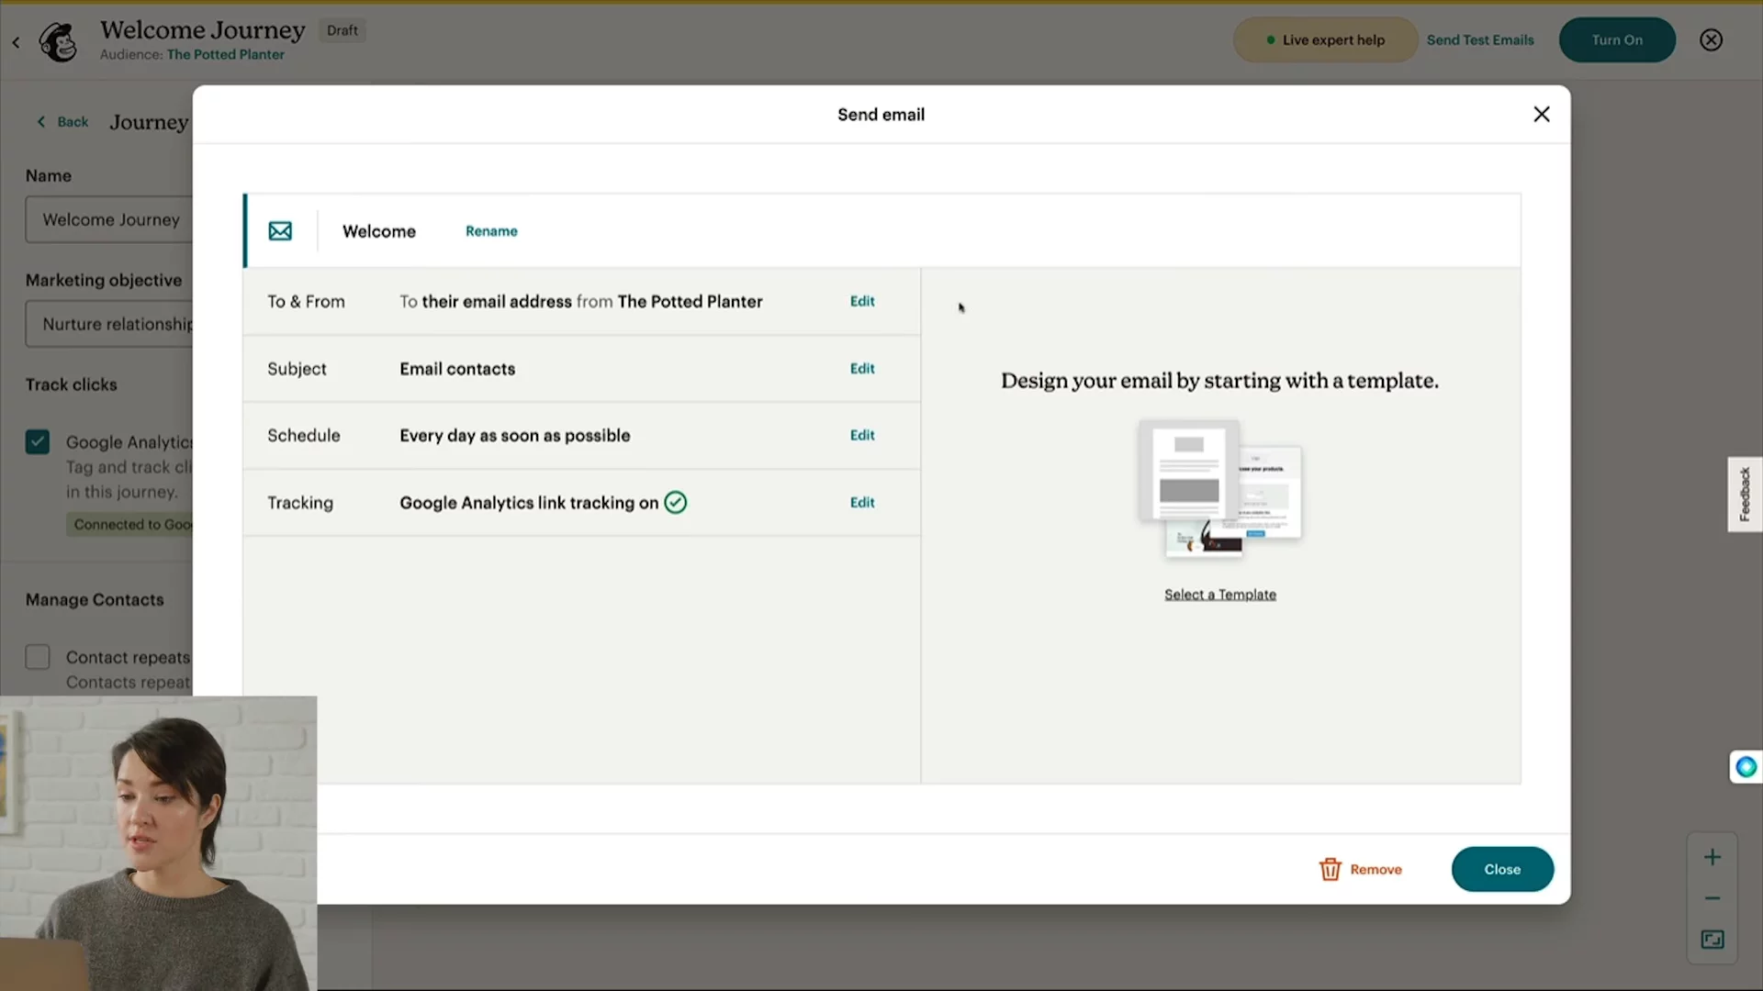Edit the Schedule setting
Image resolution: width=1763 pixels, height=991 pixels.
tap(861, 435)
